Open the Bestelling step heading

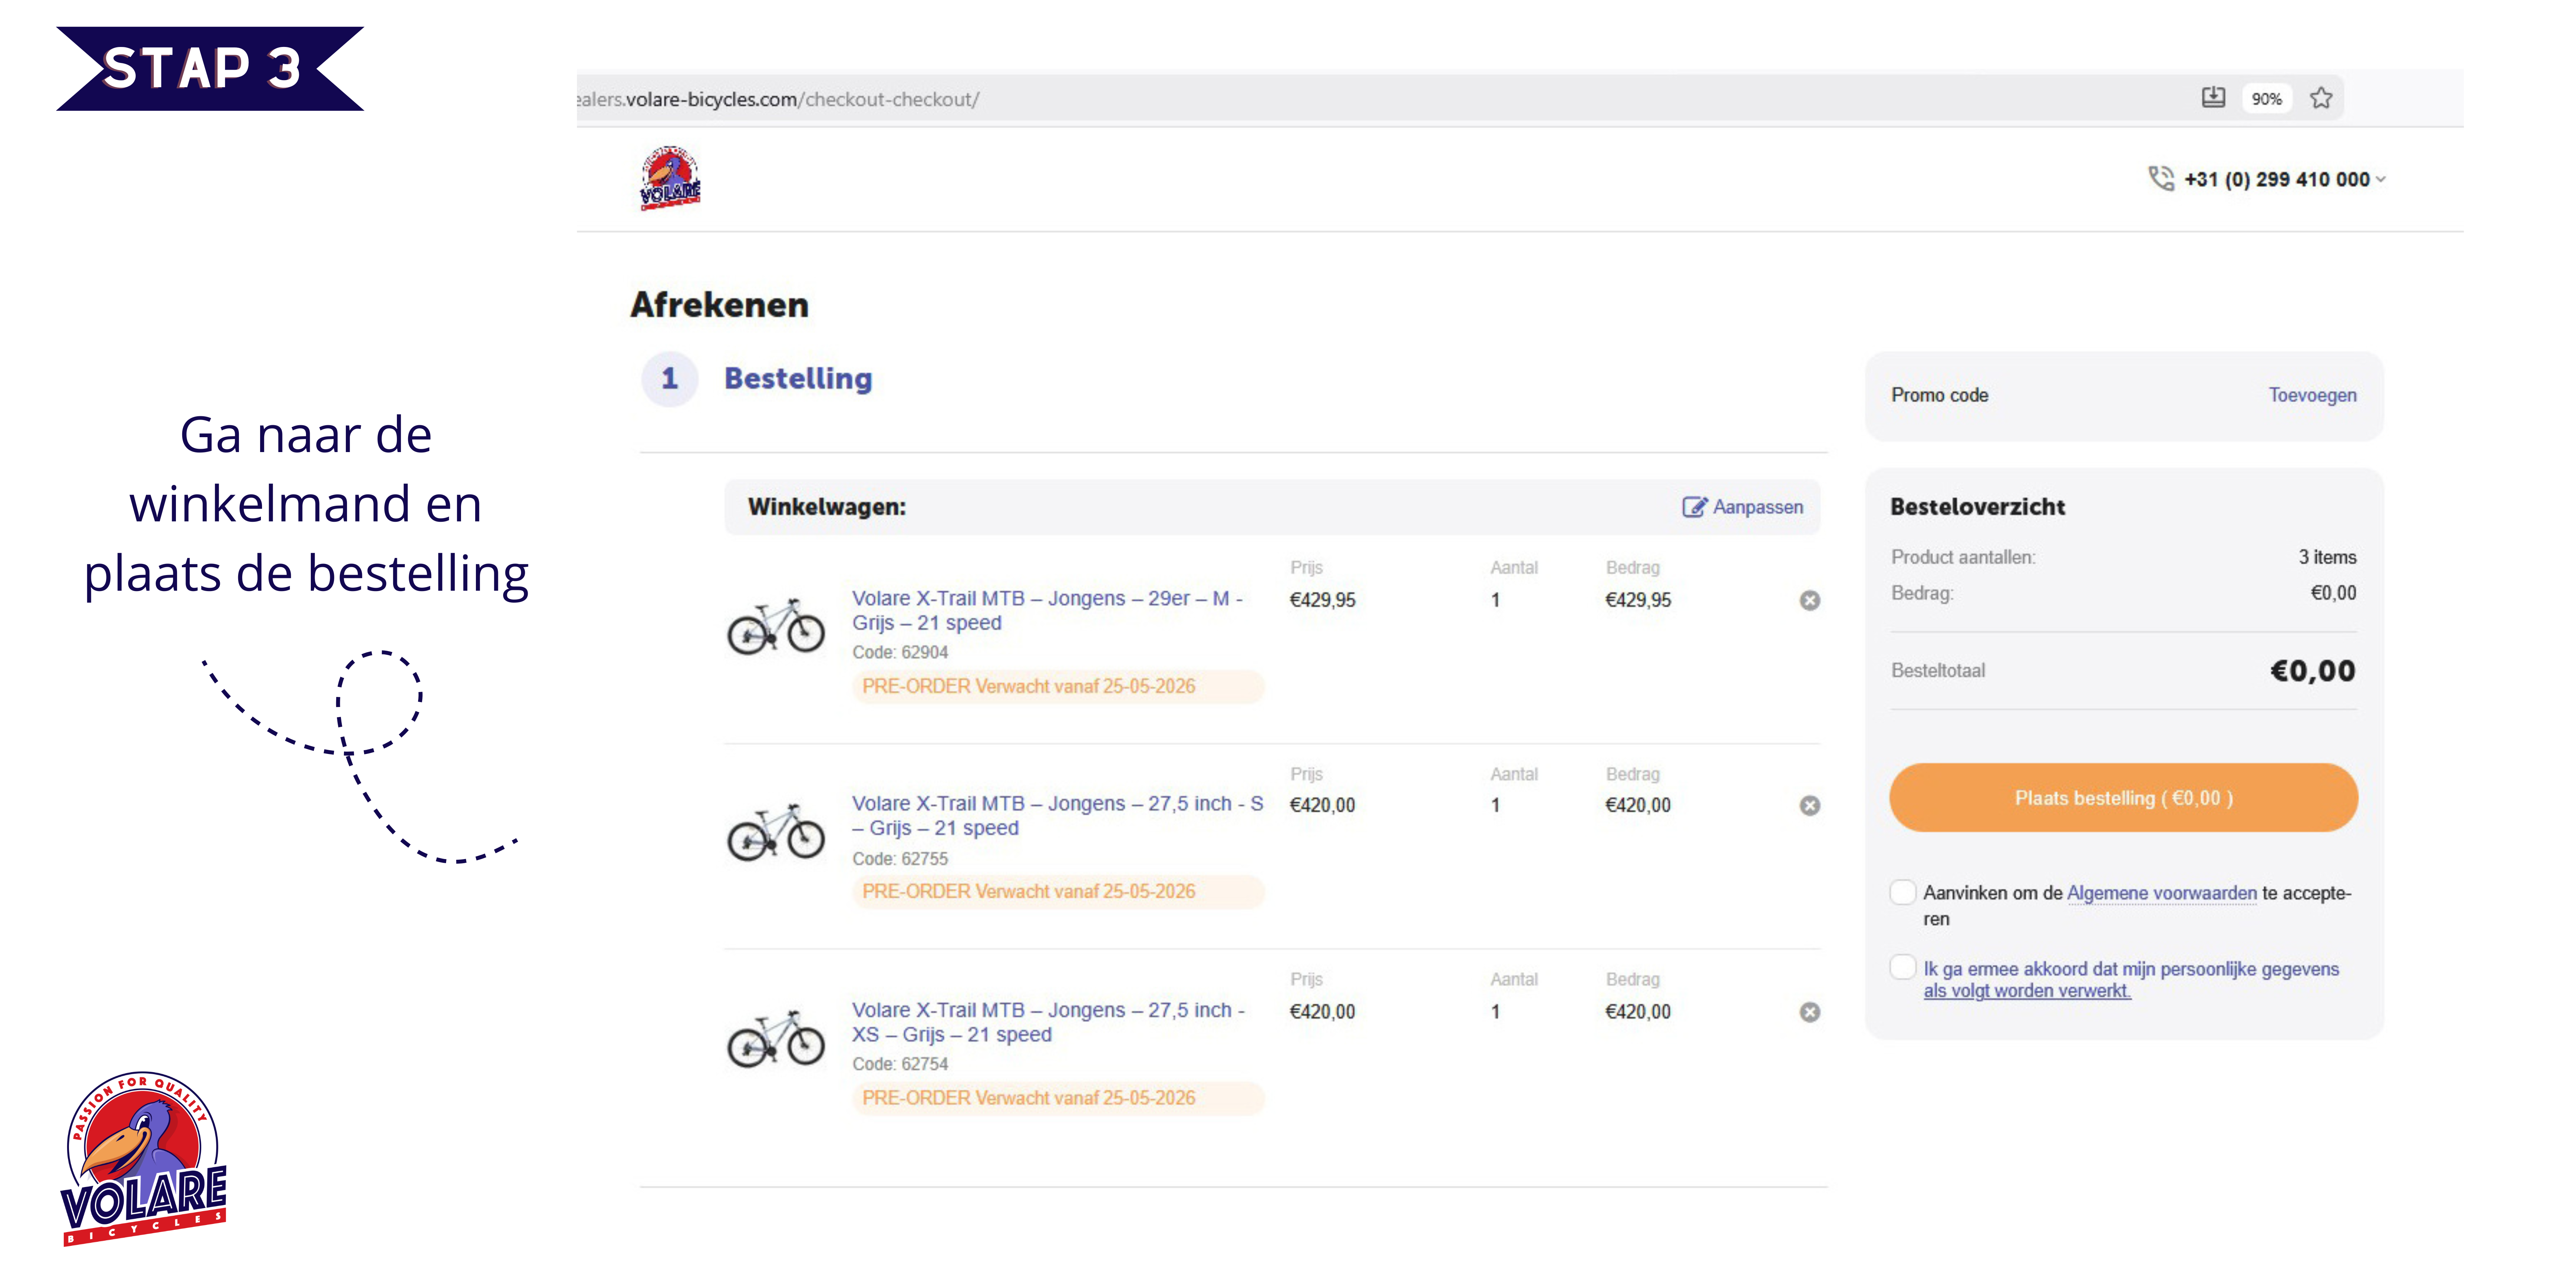[x=798, y=378]
